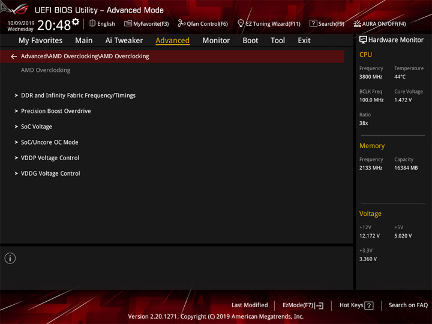Click the Hardware Monitor screen icon

[363, 40]
